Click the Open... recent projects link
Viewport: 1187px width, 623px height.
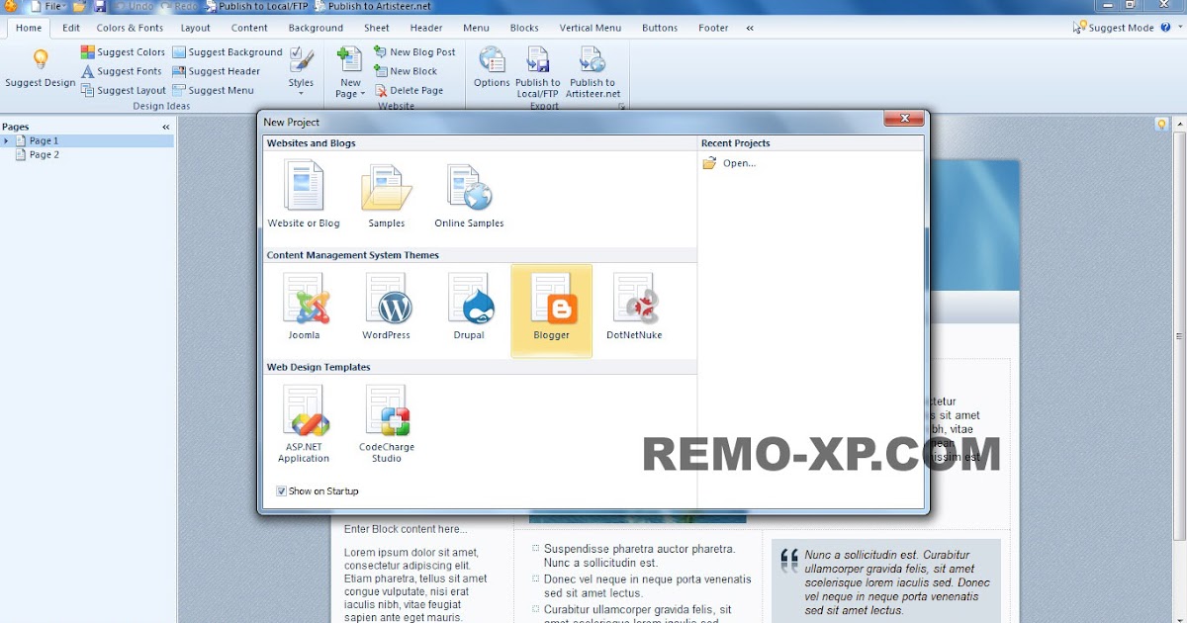(729, 163)
